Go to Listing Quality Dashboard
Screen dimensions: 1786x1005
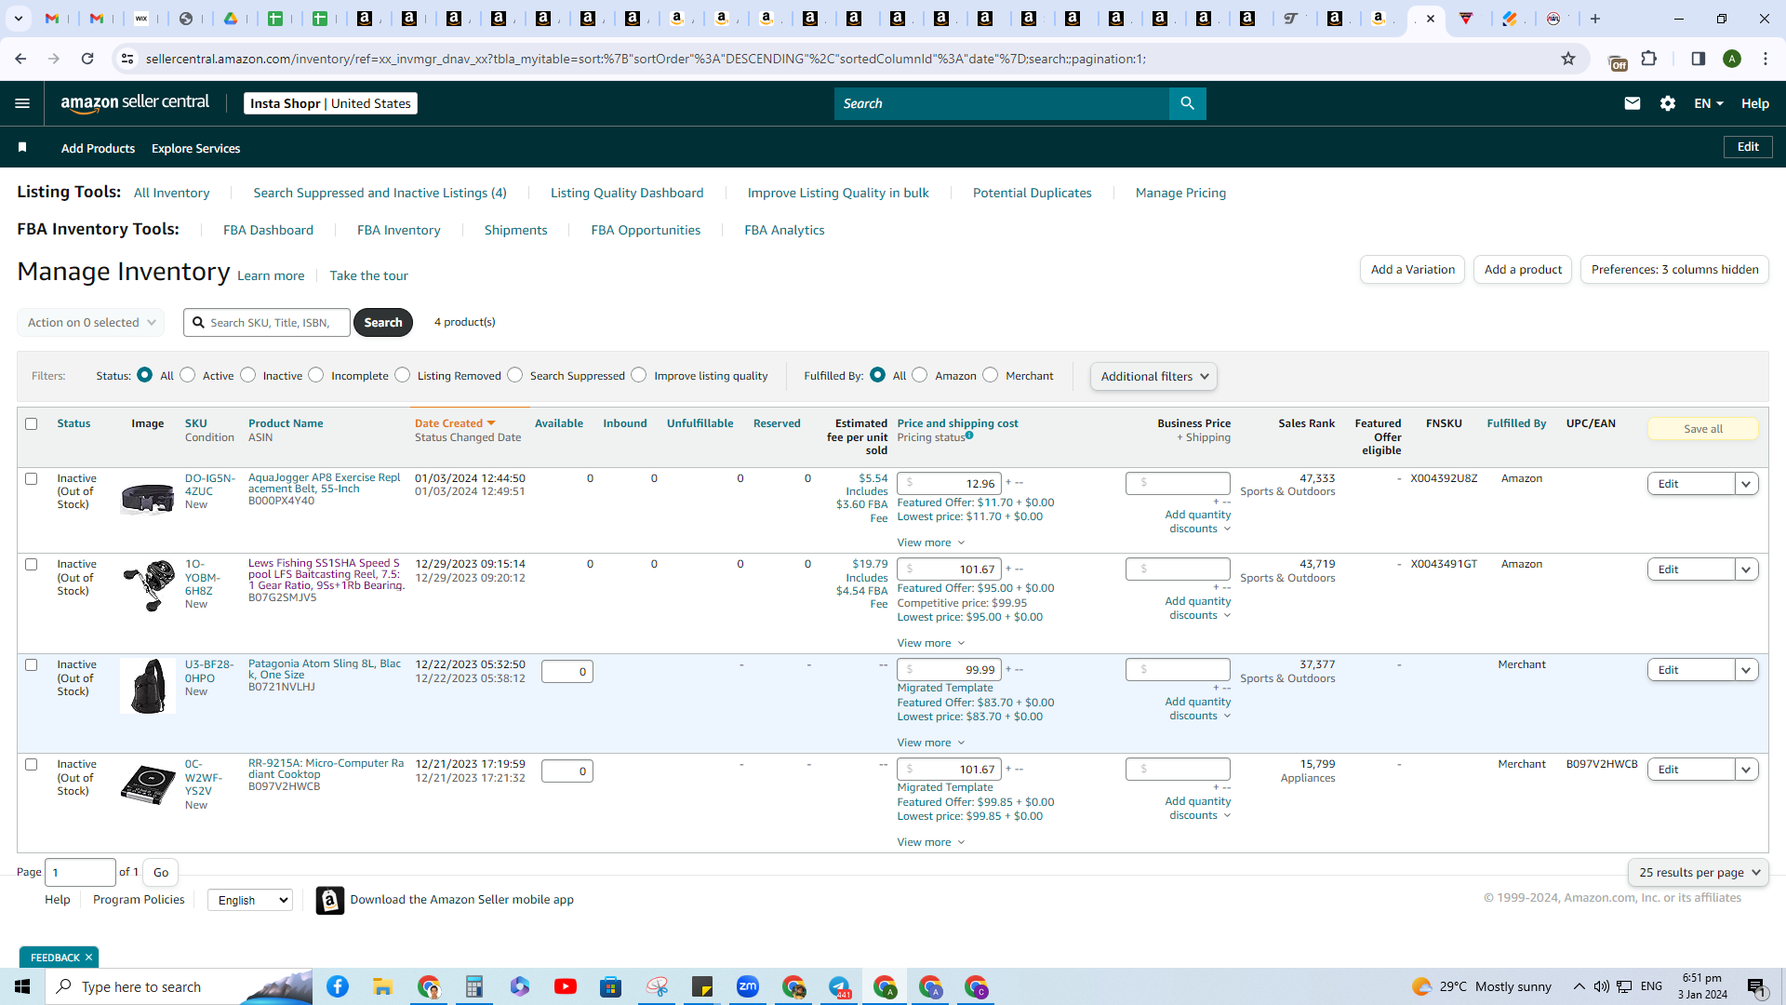tap(627, 193)
